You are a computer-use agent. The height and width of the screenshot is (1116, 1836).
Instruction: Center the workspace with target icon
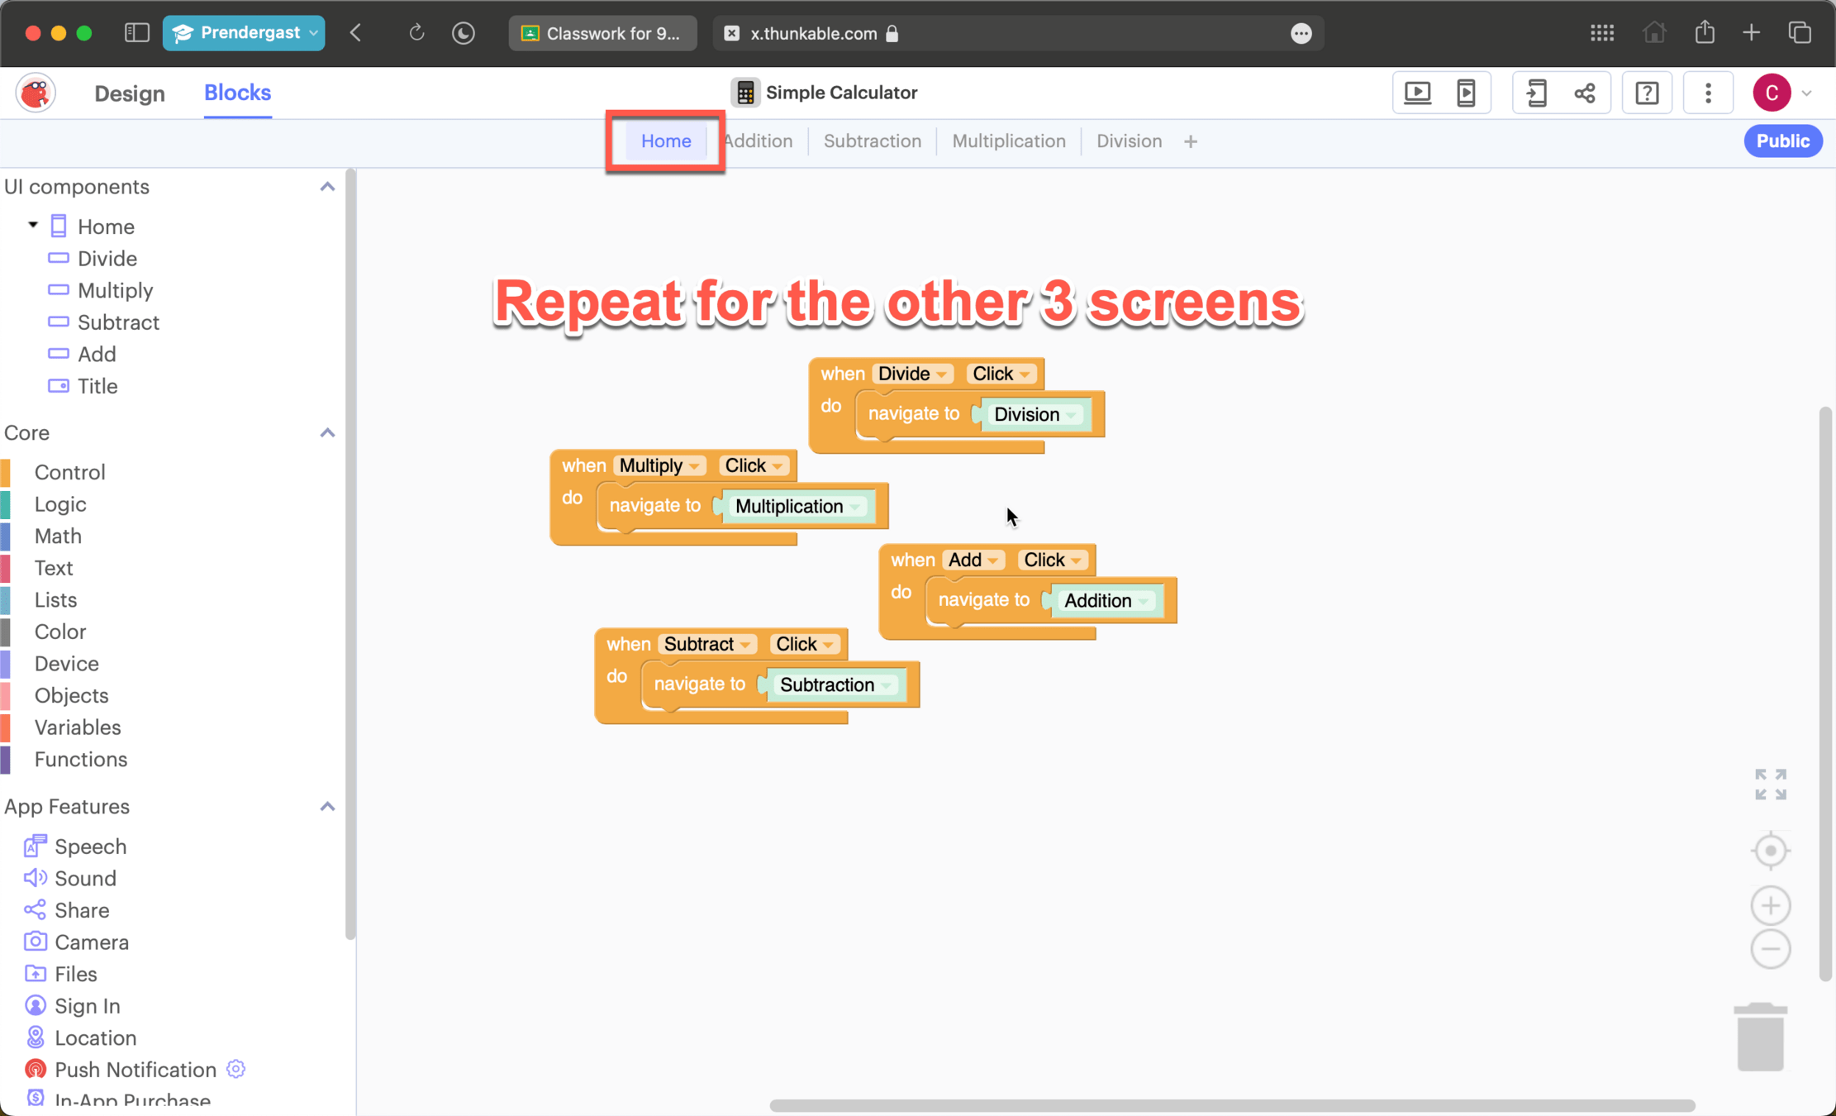point(1770,850)
